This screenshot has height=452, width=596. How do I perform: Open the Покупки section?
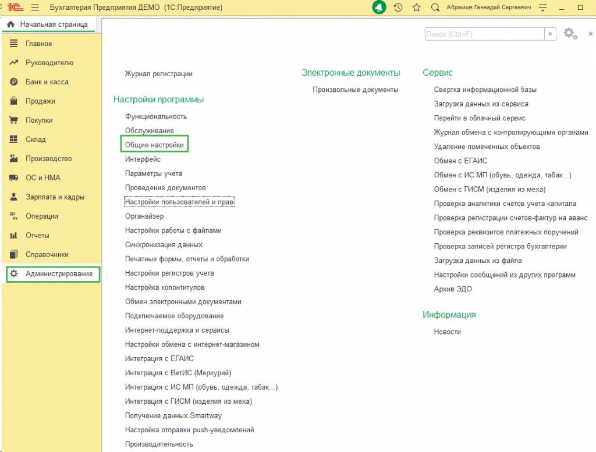pyautogui.click(x=39, y=120)
